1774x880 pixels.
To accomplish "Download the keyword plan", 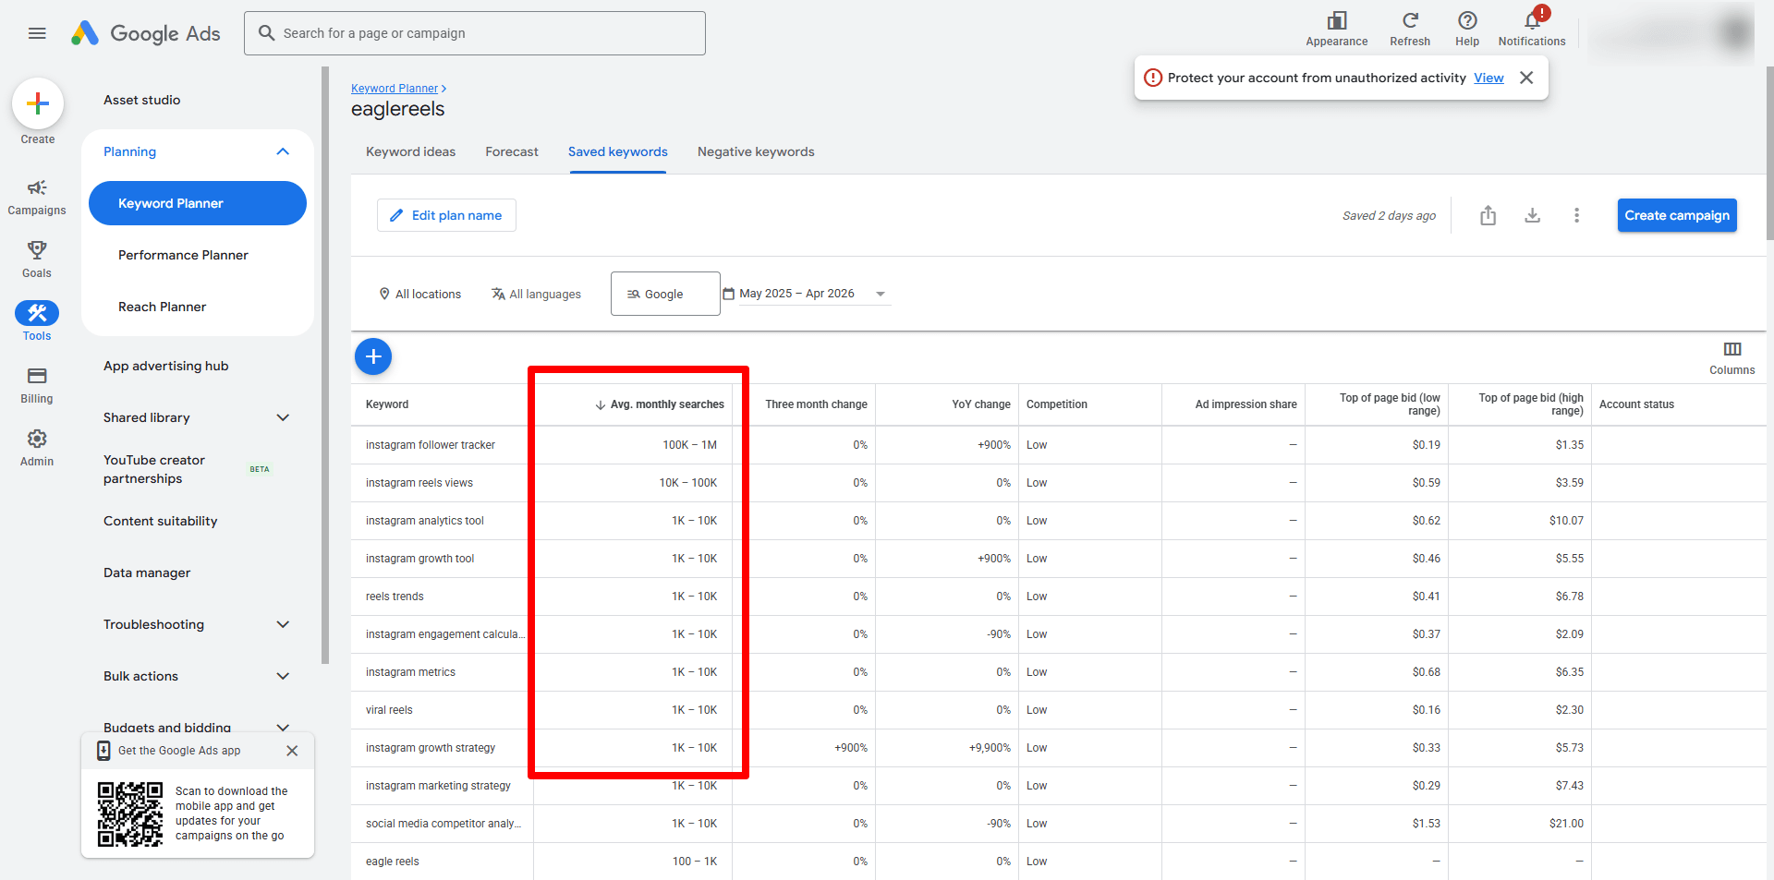I will (x=1532, y=215).
